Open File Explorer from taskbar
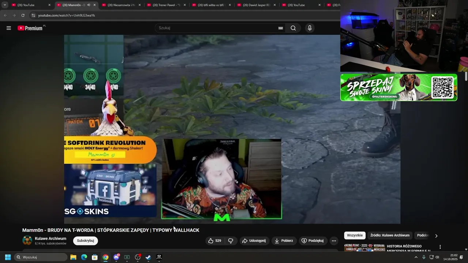 point(73,257)
